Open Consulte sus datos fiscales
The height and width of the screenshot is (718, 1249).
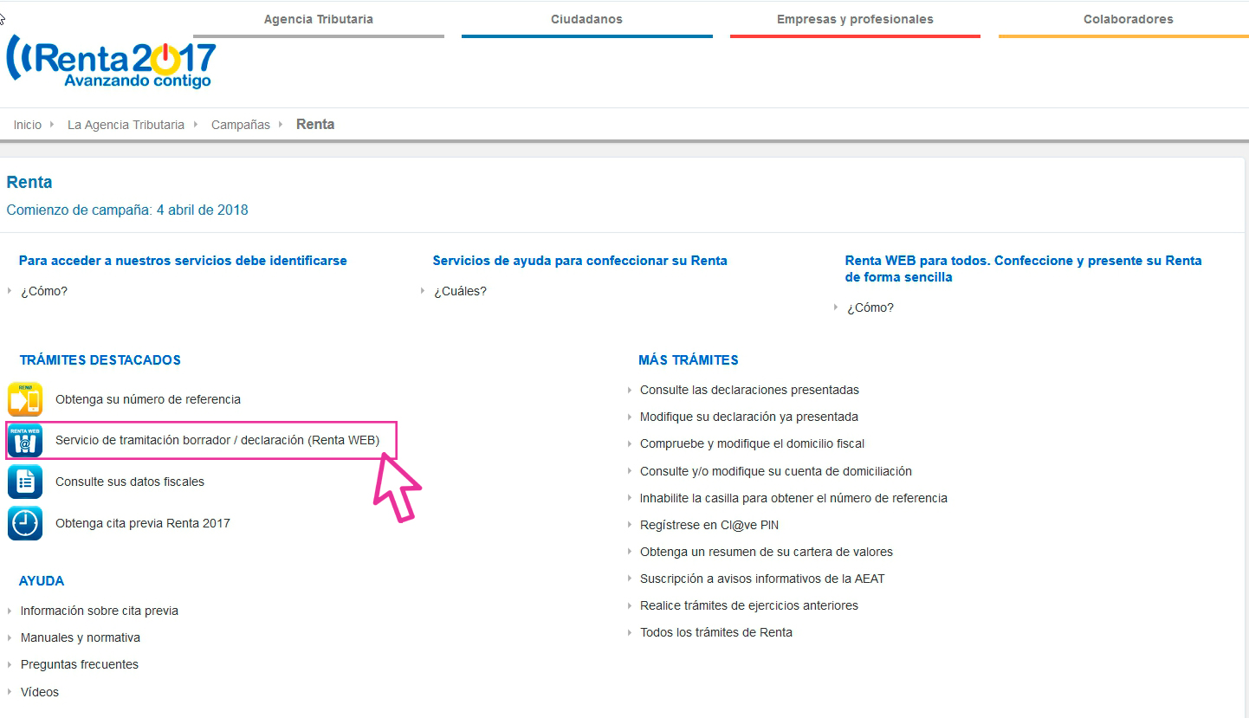point(130,482)
